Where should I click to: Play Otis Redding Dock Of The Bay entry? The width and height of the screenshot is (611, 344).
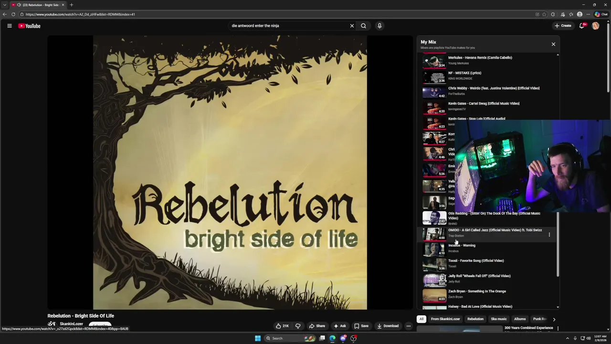[487, 218]
